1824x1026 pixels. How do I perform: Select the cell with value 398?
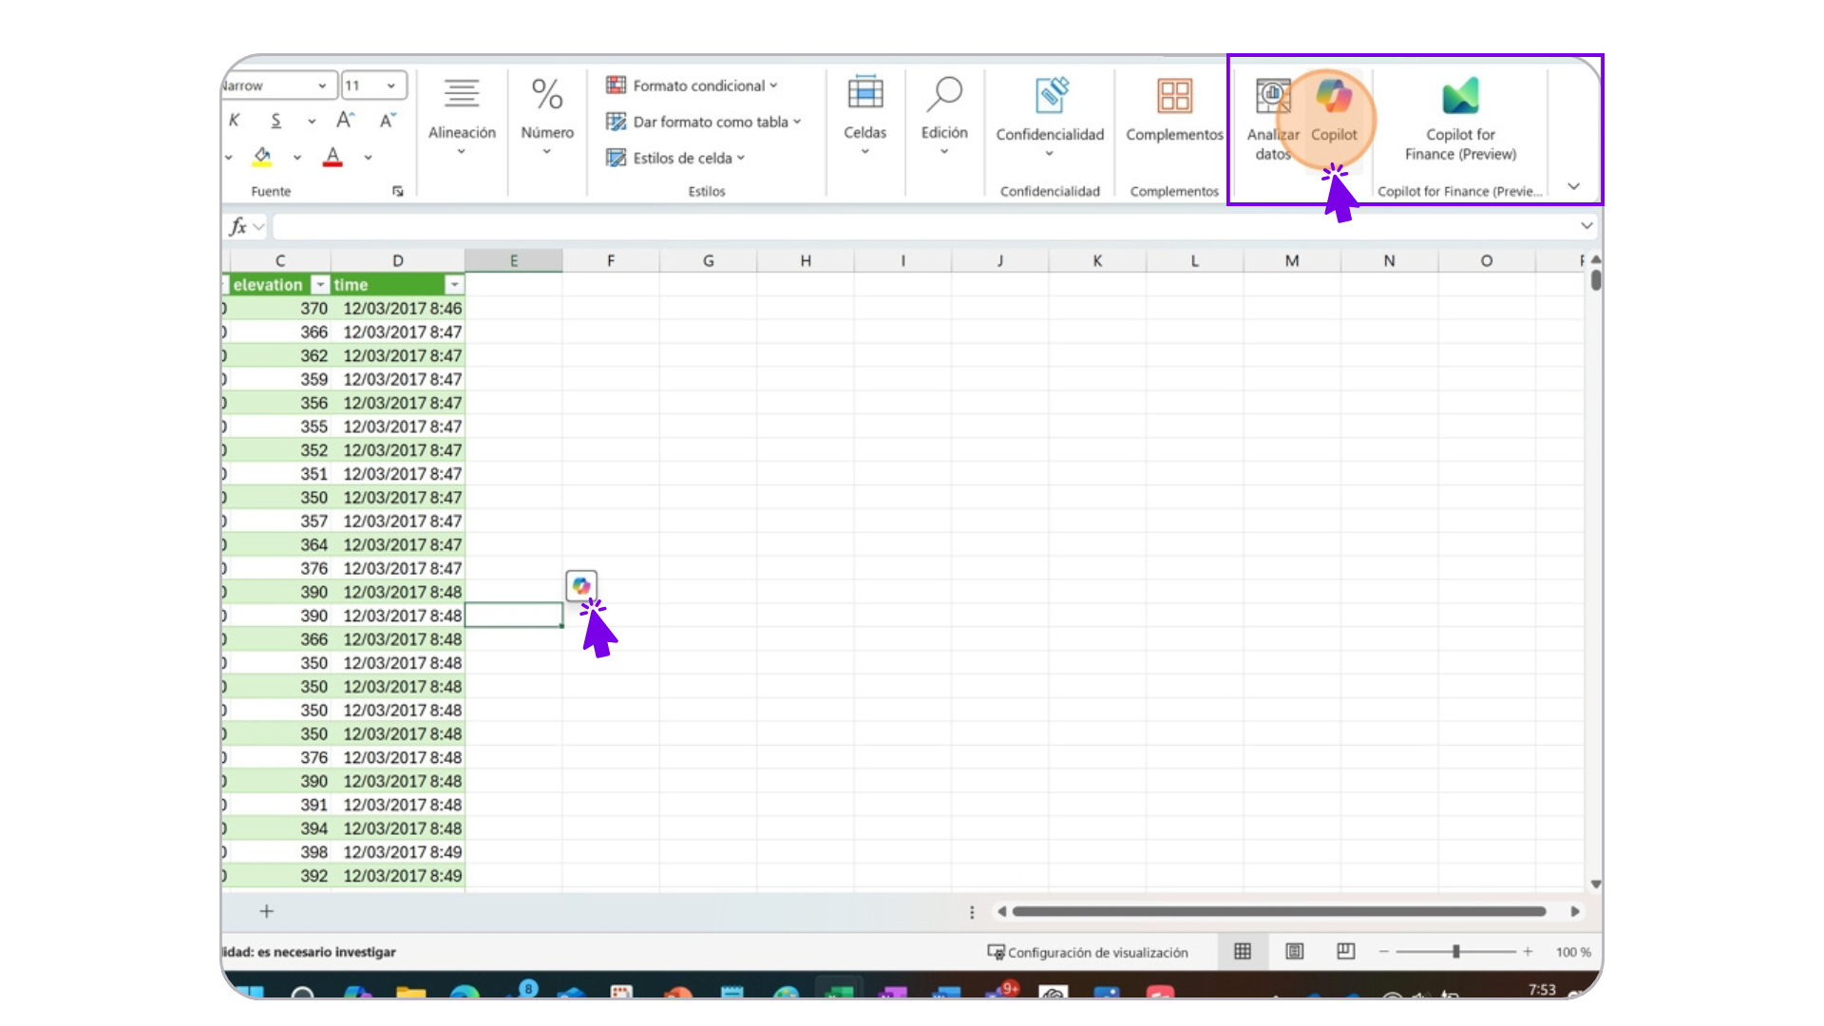tap(279, 852)
